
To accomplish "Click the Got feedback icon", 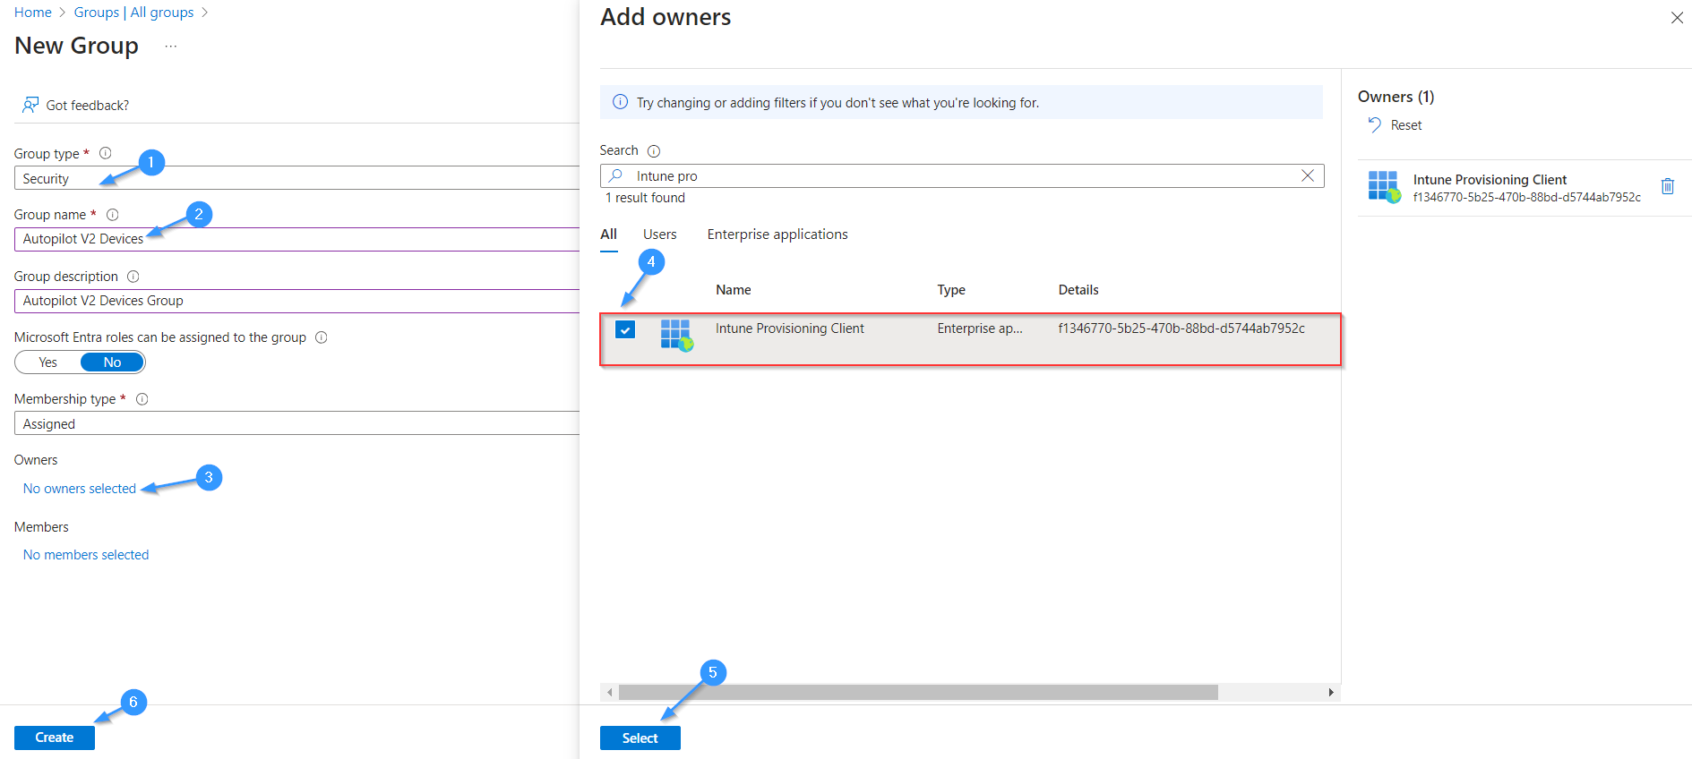I will pyautogui.click(x=30, y=105).
